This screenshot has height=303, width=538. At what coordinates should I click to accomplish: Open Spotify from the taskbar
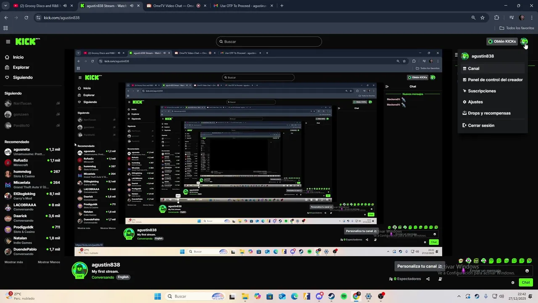344,296
